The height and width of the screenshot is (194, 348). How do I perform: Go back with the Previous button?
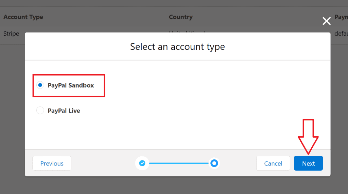tap(52, 163)
